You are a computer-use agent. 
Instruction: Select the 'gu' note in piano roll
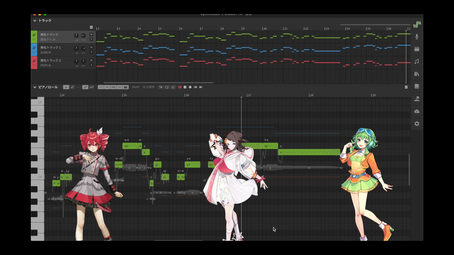click(x=157, y=164)
